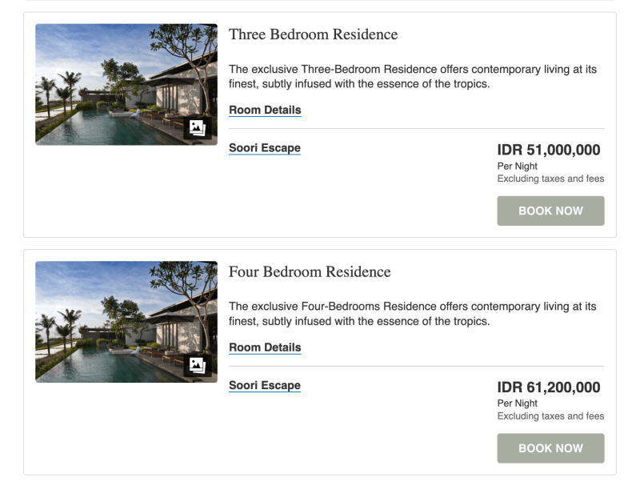This screenshot has width=624, height=482.
Task: Click the Three Bedroom Residence title
Action: (313, 34)
